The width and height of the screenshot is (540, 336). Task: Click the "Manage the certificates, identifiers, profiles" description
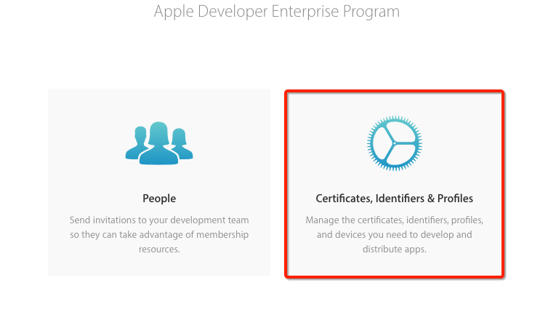395,234
